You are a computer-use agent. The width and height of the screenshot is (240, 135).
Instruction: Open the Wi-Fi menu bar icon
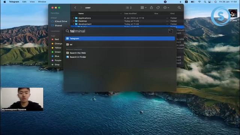199,1
